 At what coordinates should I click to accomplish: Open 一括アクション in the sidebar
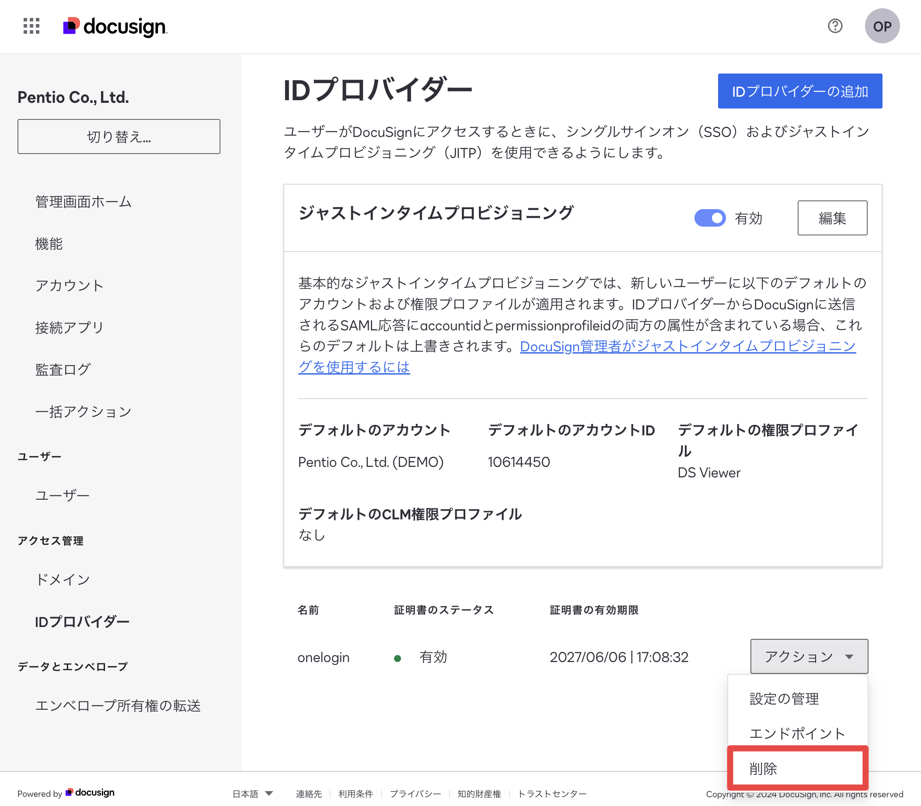(x=83, y=412)
